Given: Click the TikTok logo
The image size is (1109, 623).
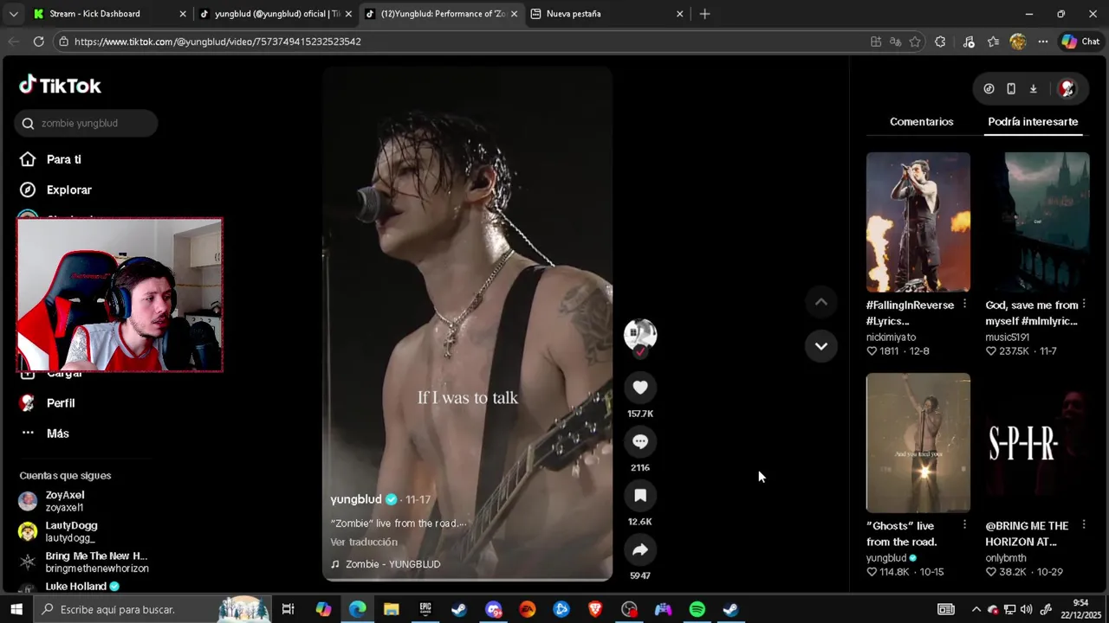Looking at the screenshot, I should tap(60, 85).
